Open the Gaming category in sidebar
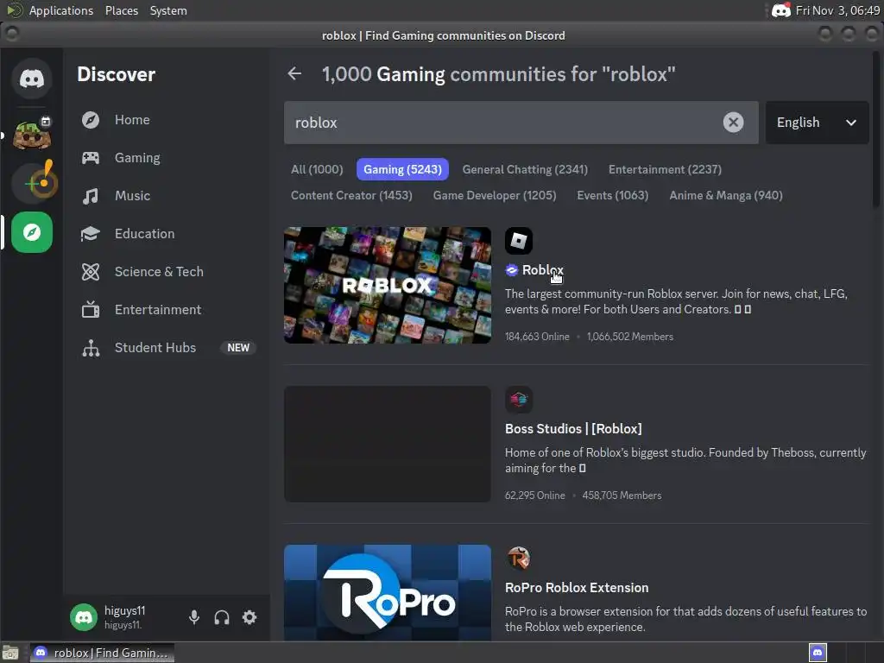884x663 pixels. point(167,158)
